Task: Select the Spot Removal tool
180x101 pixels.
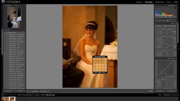Action: coord(161,20)
